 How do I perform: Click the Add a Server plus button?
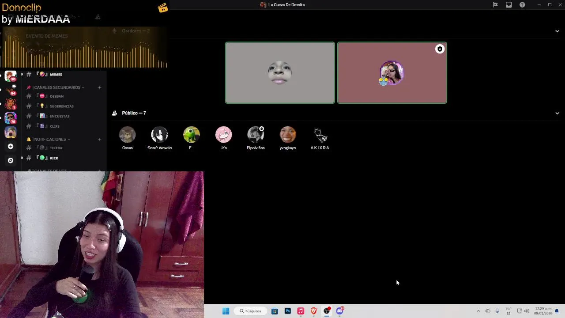pyautogui.click(x=11, y=146)
